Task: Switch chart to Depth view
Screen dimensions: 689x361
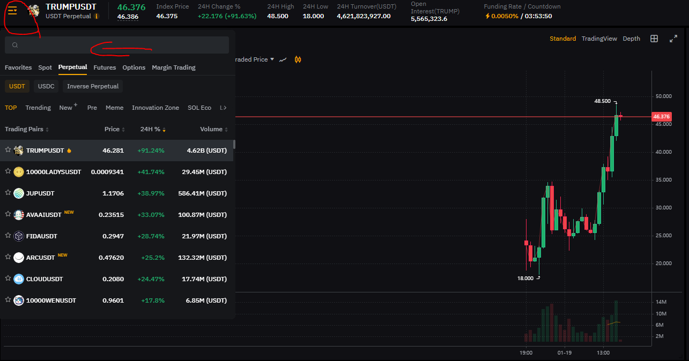Action: pyautogui.click(x=632, y=39)
